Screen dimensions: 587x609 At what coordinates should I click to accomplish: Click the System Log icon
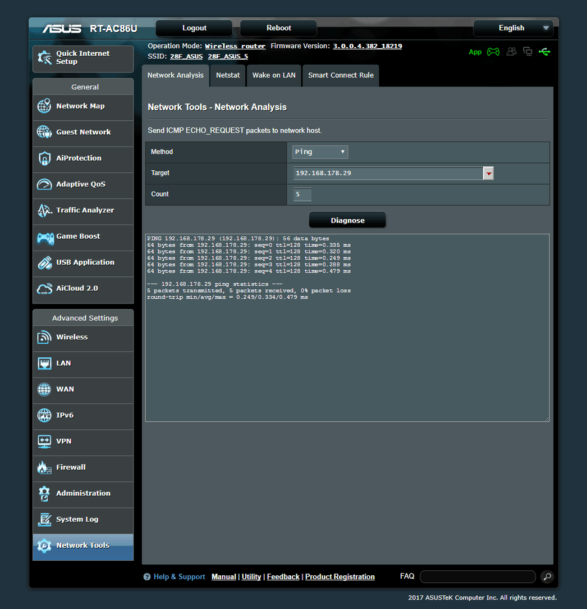[x=45, y=520]
